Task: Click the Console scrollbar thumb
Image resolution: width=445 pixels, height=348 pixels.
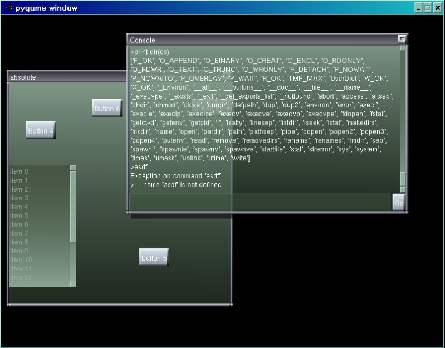Action: point(403,179)
